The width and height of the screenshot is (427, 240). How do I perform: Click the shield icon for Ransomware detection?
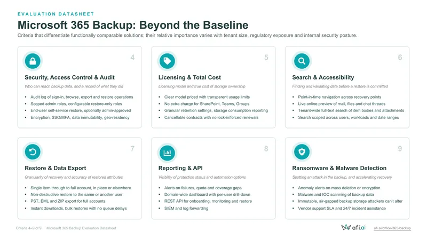pyautogui.click(x=302, y=152)
